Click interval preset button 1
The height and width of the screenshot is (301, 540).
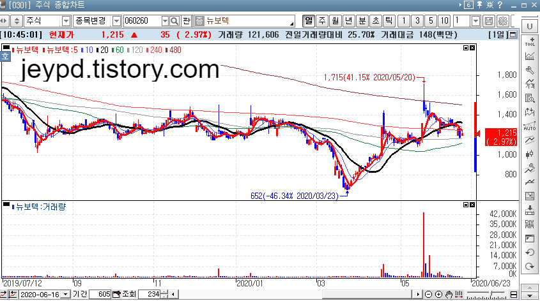(x=404, y=21)
